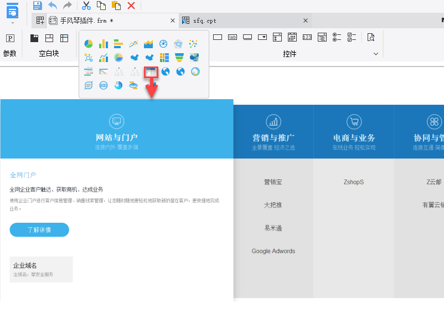Image resolution: width=444 pixels, height=333 pixels.
Task: Click the preview magnifier document widget
Action: (x=371, y=37)
